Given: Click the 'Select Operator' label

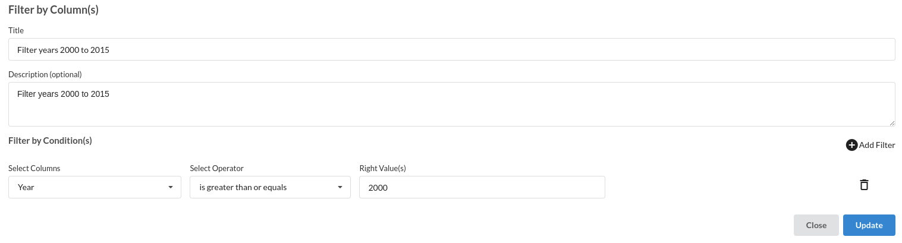Looking at the screenshot, I should (217, 168).
